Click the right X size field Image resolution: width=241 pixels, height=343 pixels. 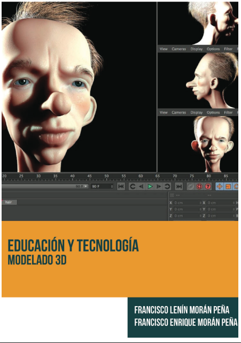(221, 203)
